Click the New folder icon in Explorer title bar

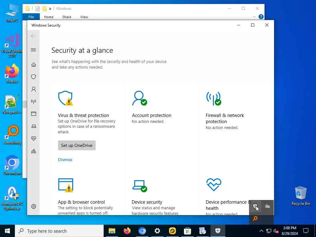(x=44, y=8)
